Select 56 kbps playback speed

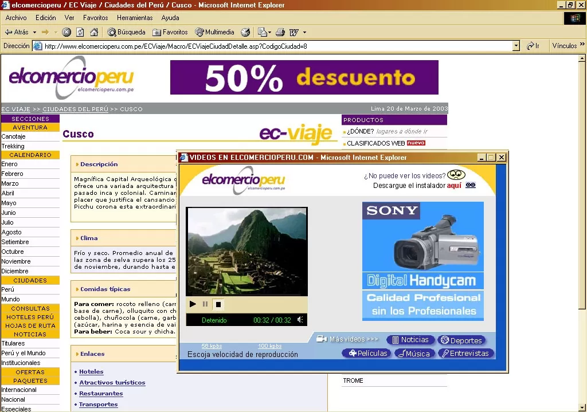(x=212, y=346)
